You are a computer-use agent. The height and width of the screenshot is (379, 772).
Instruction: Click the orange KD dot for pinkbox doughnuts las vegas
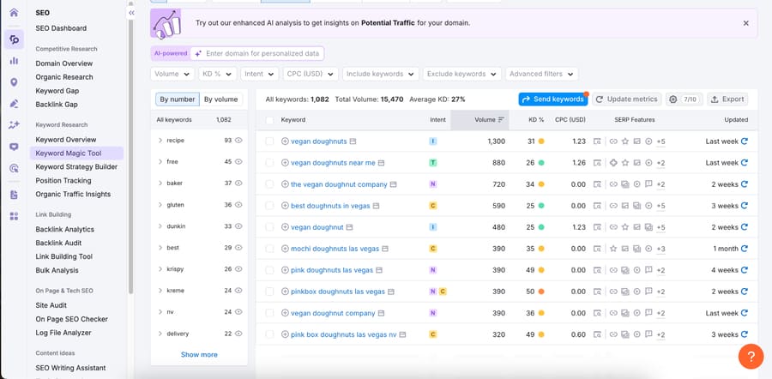pos(541,292)
